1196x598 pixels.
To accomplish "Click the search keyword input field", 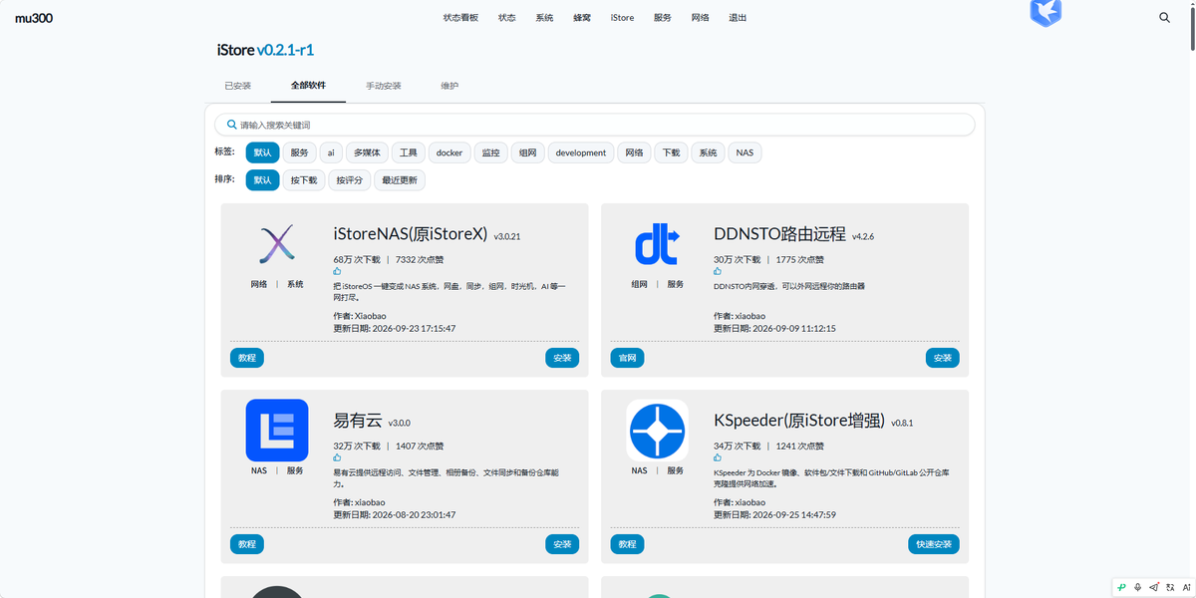I will click(x=595, y=125).
